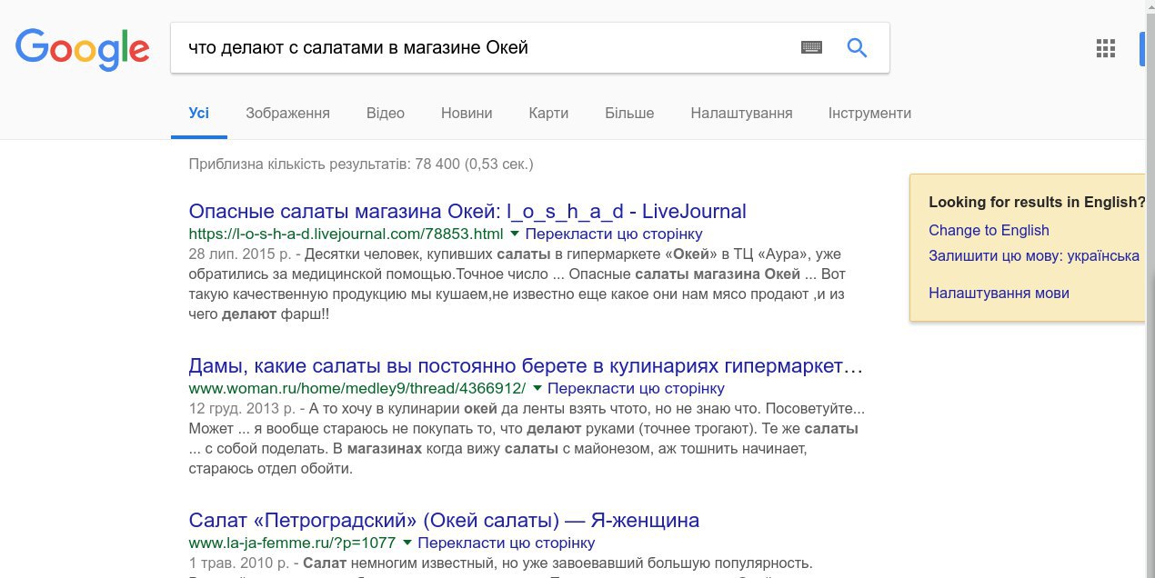The width and height of the screenshot is (1155, 578).
Task: Expand the Більше menu
Action: point(629,114)
